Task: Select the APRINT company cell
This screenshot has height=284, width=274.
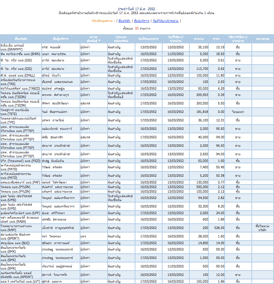Action: click(21, 275)
